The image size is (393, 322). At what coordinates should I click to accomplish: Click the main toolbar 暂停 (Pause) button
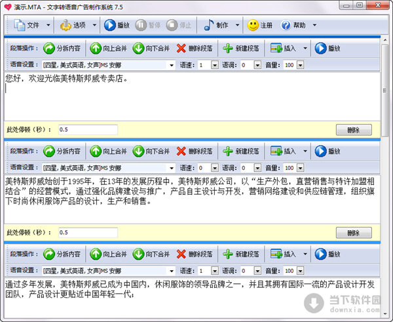[148, 25]
